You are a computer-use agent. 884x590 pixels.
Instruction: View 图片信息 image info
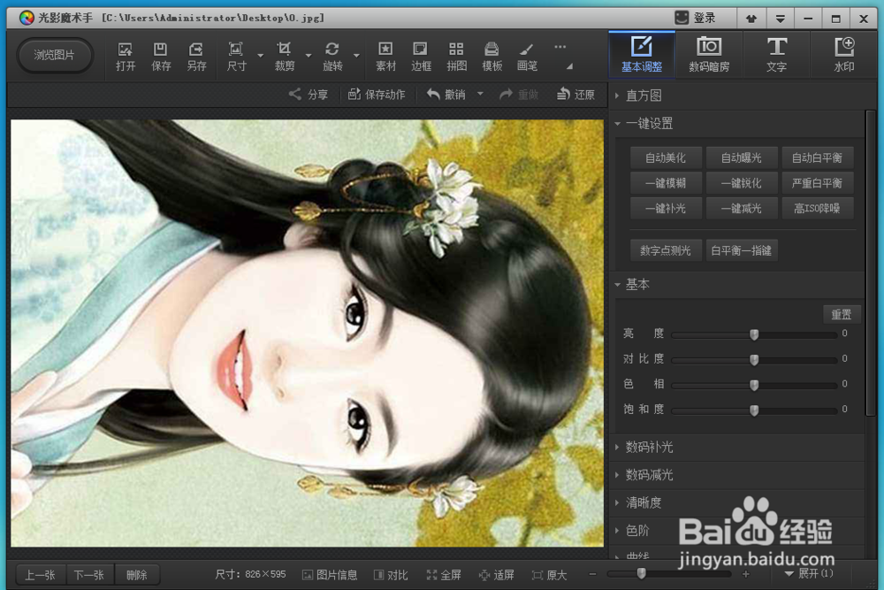click(330, 575)
